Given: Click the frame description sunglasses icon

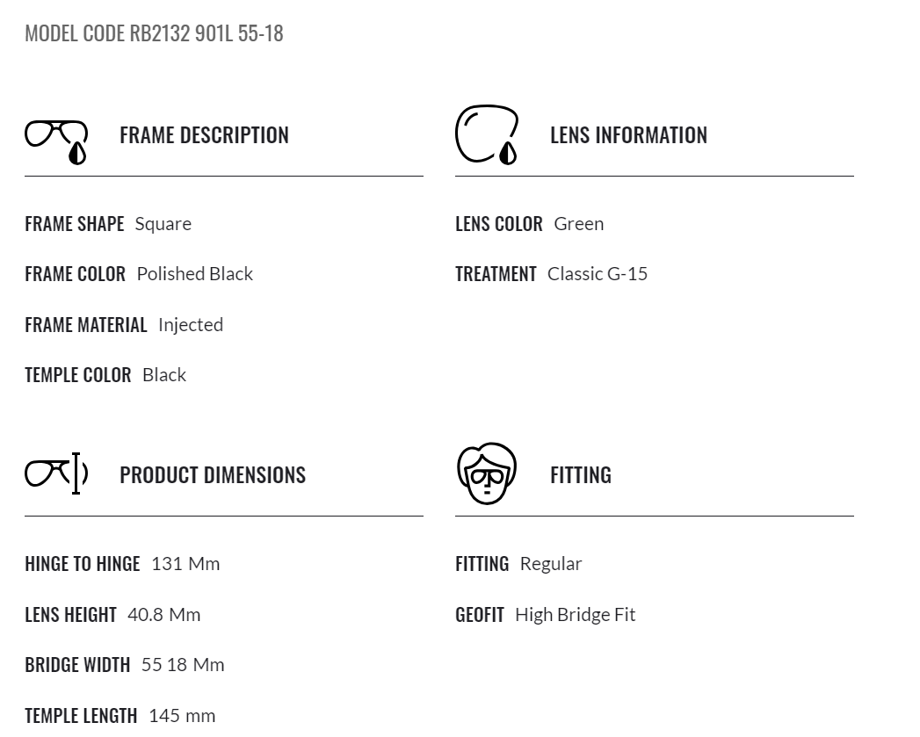Looking at the screenshot, I should pos(56,142).
